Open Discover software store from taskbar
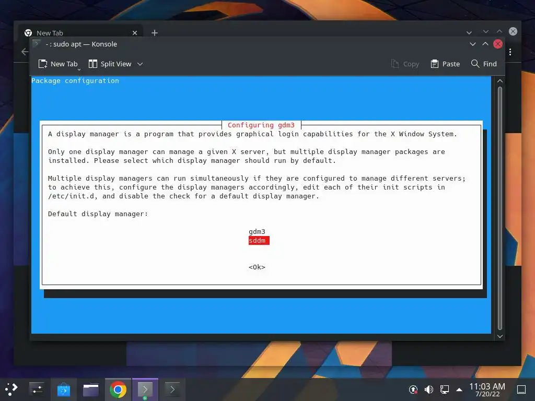This screenshot has width=535, height=401. point(63,390)
